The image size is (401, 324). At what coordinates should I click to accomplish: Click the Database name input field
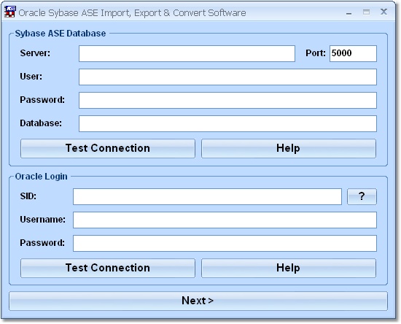pos(227,123)
